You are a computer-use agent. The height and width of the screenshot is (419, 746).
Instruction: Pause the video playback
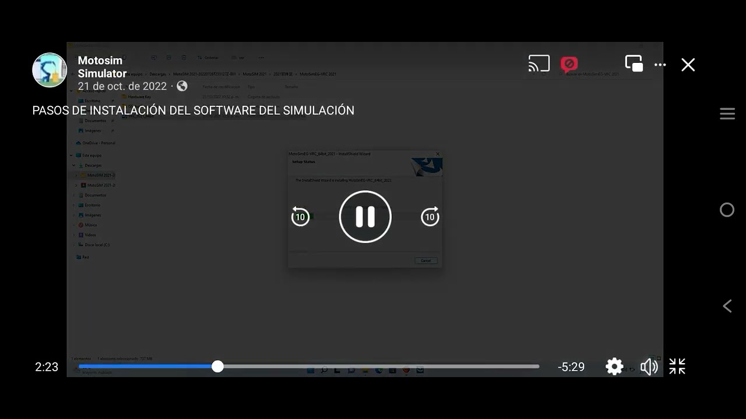coord(365,216)
